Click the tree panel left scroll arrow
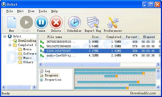162x97 pixels. (x=4, y=87)
